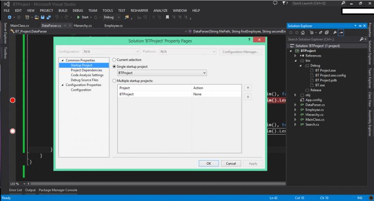Click the Save All toolbar icon
Viewport: 374px width, 201px height.
(x=49, y=17)
